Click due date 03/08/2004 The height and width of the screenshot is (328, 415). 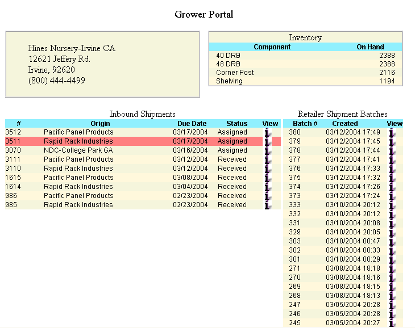190,178
